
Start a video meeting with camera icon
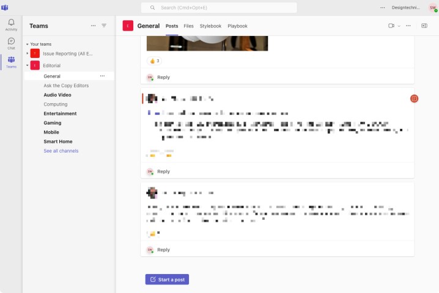click(391, 26)
